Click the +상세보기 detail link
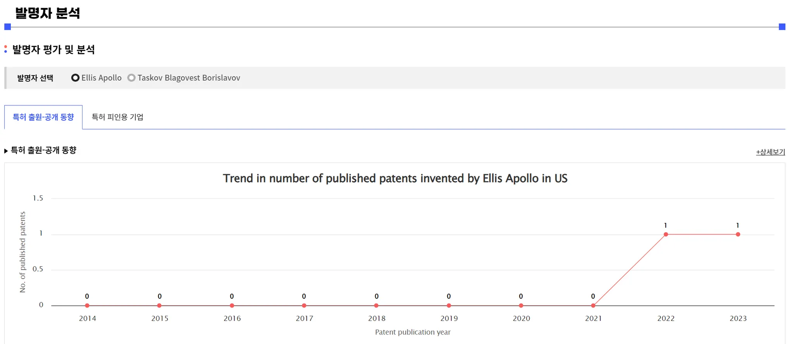This screenshot has width=793, height=344. point(770,152)
